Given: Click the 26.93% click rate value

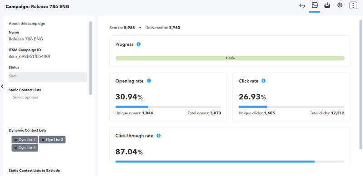Looking at the screenshot, I should 252,97.
